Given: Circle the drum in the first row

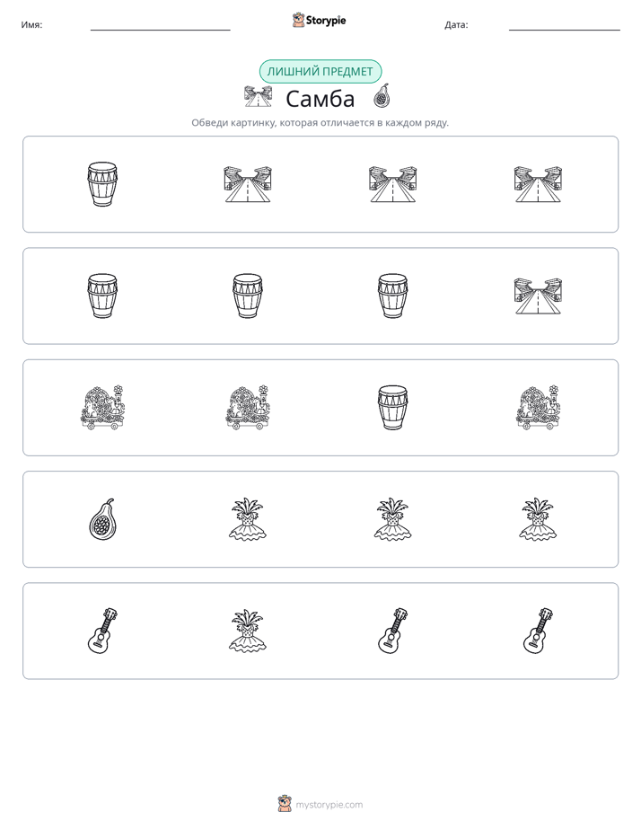Looking at the screenshot, I should [102, 184].
